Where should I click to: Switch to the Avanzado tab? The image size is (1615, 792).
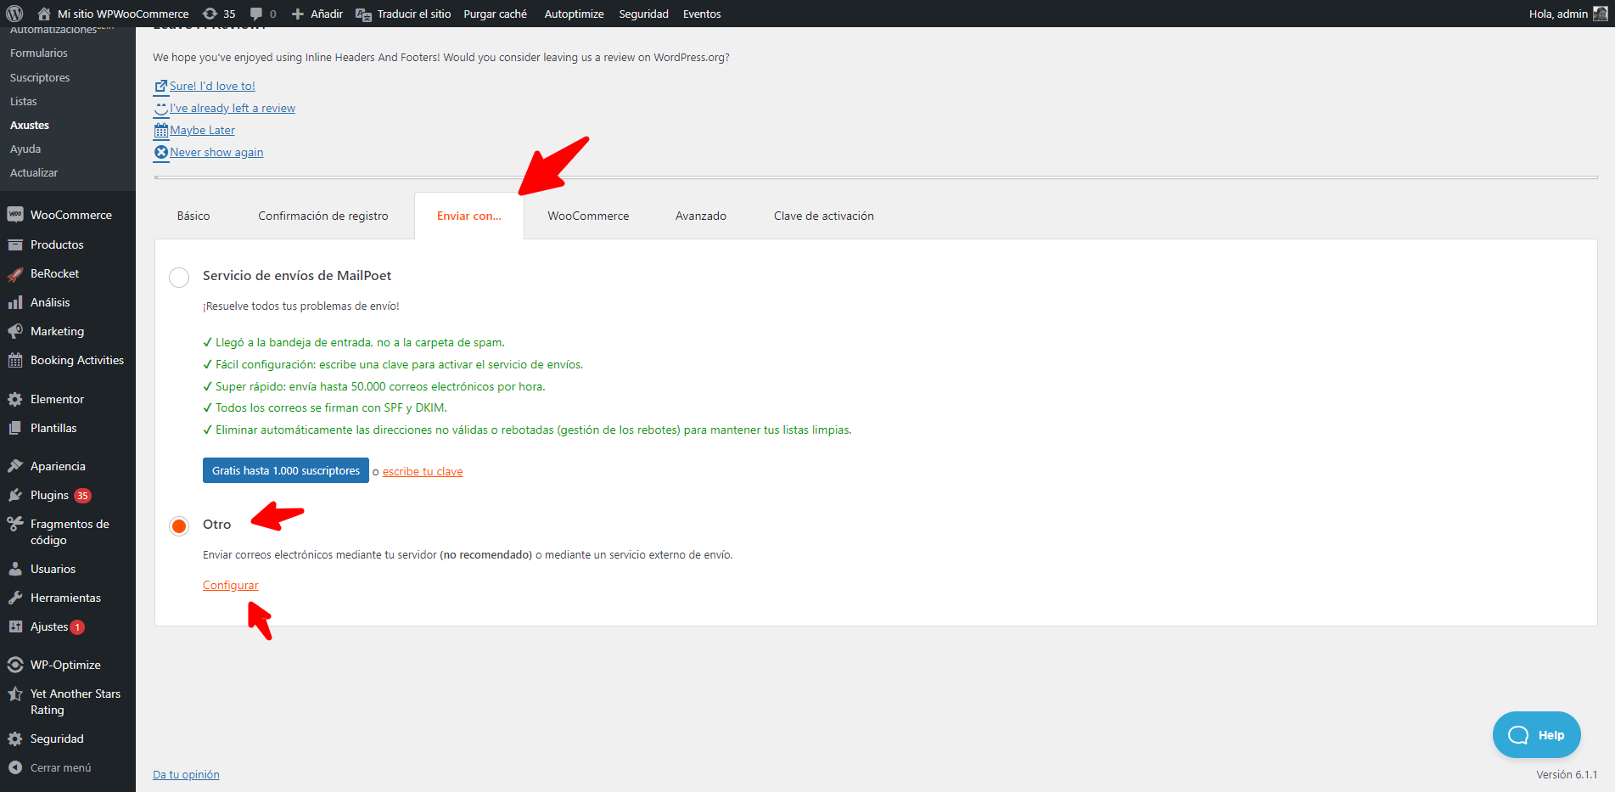[x=701, y=216]
